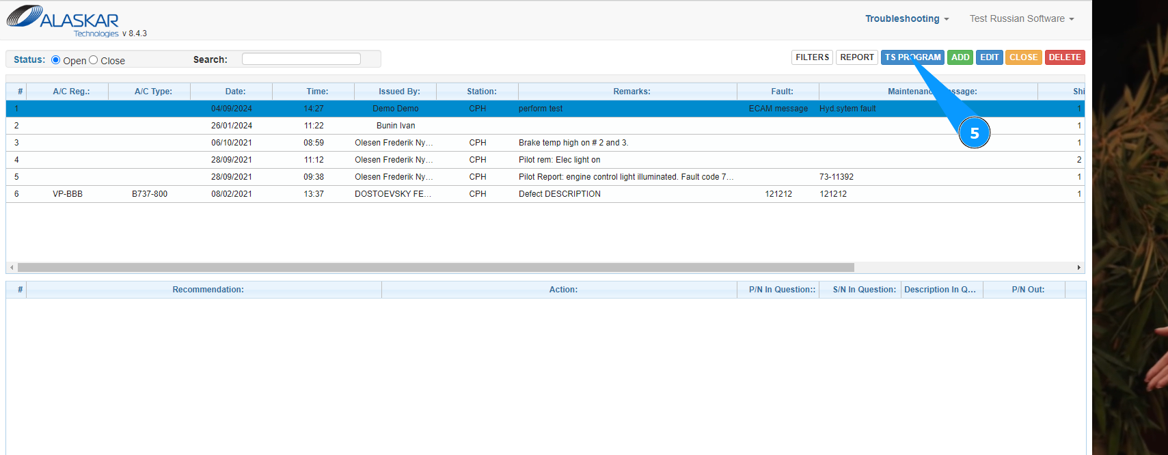
Task: Click the VP-BBB registration cell
Action: [68, 194]
